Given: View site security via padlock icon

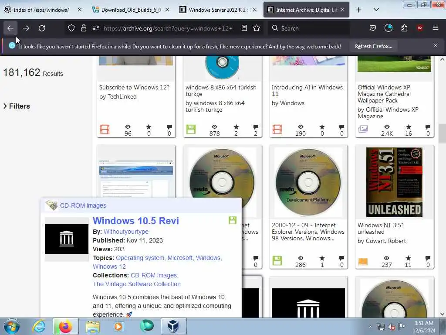Looking at the screenshot, I should coord(83,28).
